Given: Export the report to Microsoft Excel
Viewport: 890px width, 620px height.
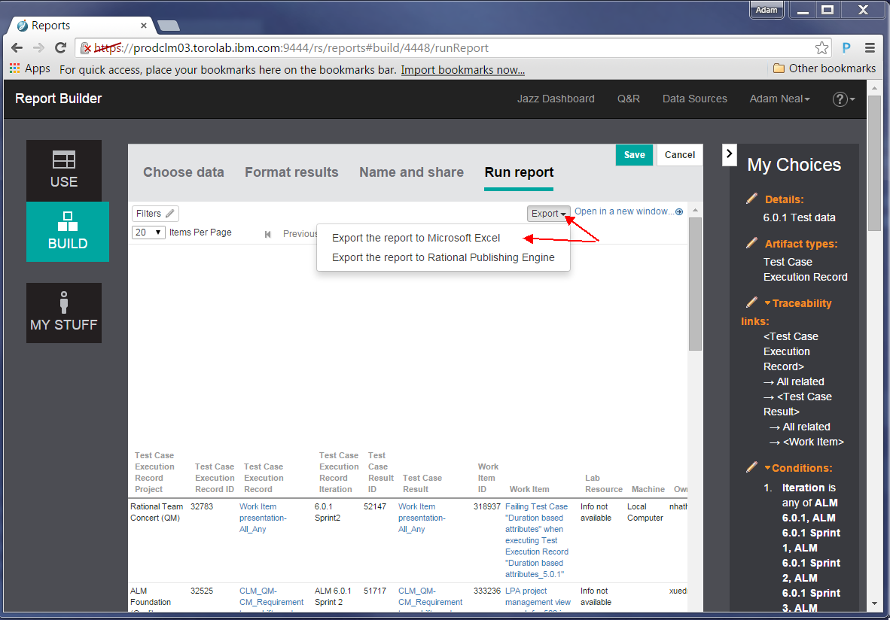Looking at the screenshot, I should click(x=416, y=239).
